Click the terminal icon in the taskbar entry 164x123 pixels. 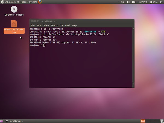[7, 121]
